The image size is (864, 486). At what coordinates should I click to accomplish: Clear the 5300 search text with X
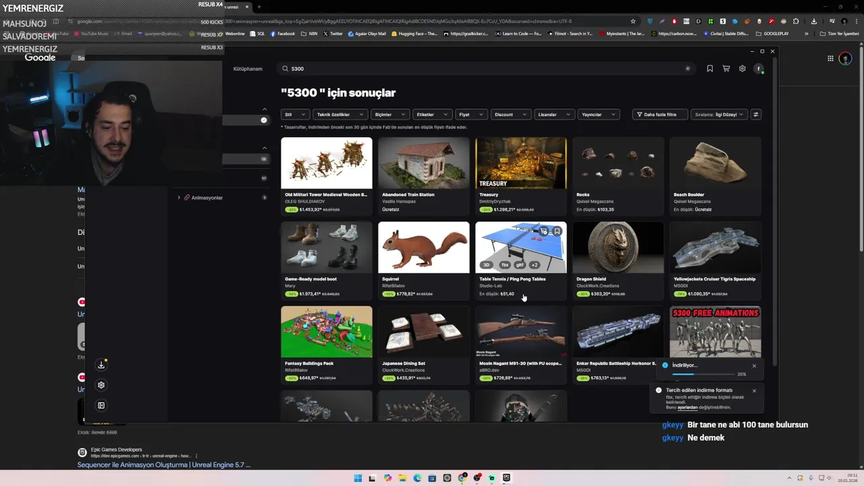point(688,68)
